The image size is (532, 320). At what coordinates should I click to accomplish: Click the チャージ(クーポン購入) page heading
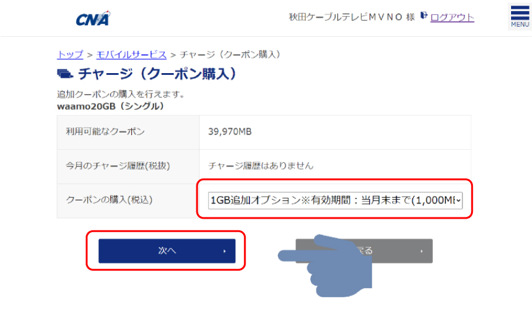pos(157,74)
